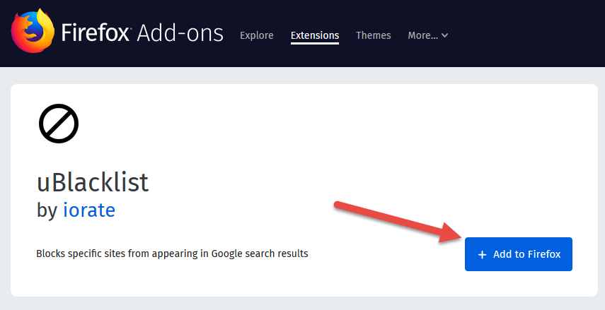Click the uBlacklist prohibition sign icon
The height and width of the screenshot is (310, 605).
pyautogui.click(x=58, y=124)
